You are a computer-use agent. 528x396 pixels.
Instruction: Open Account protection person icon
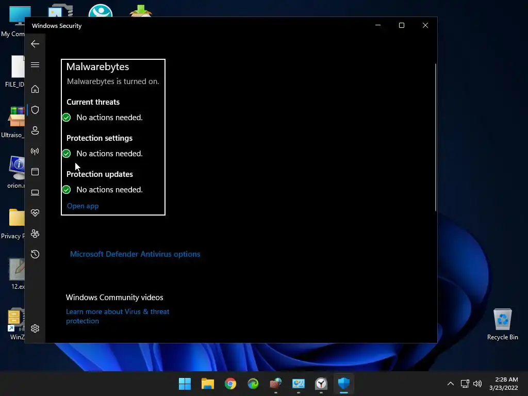point(35,130)
